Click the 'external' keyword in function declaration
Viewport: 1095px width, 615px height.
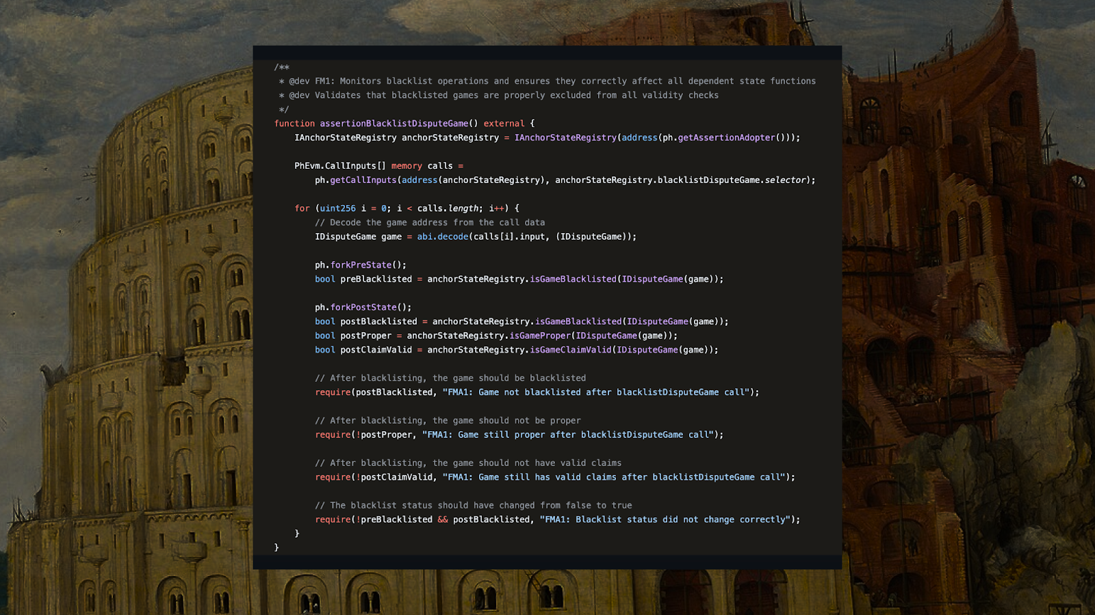(504, 124)
